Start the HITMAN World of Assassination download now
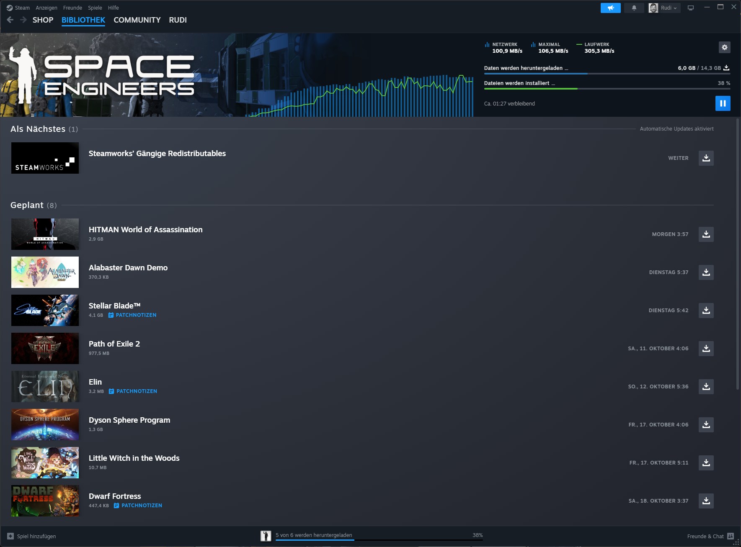This screenshot has width=741, height=547. (x=706, y=234)
